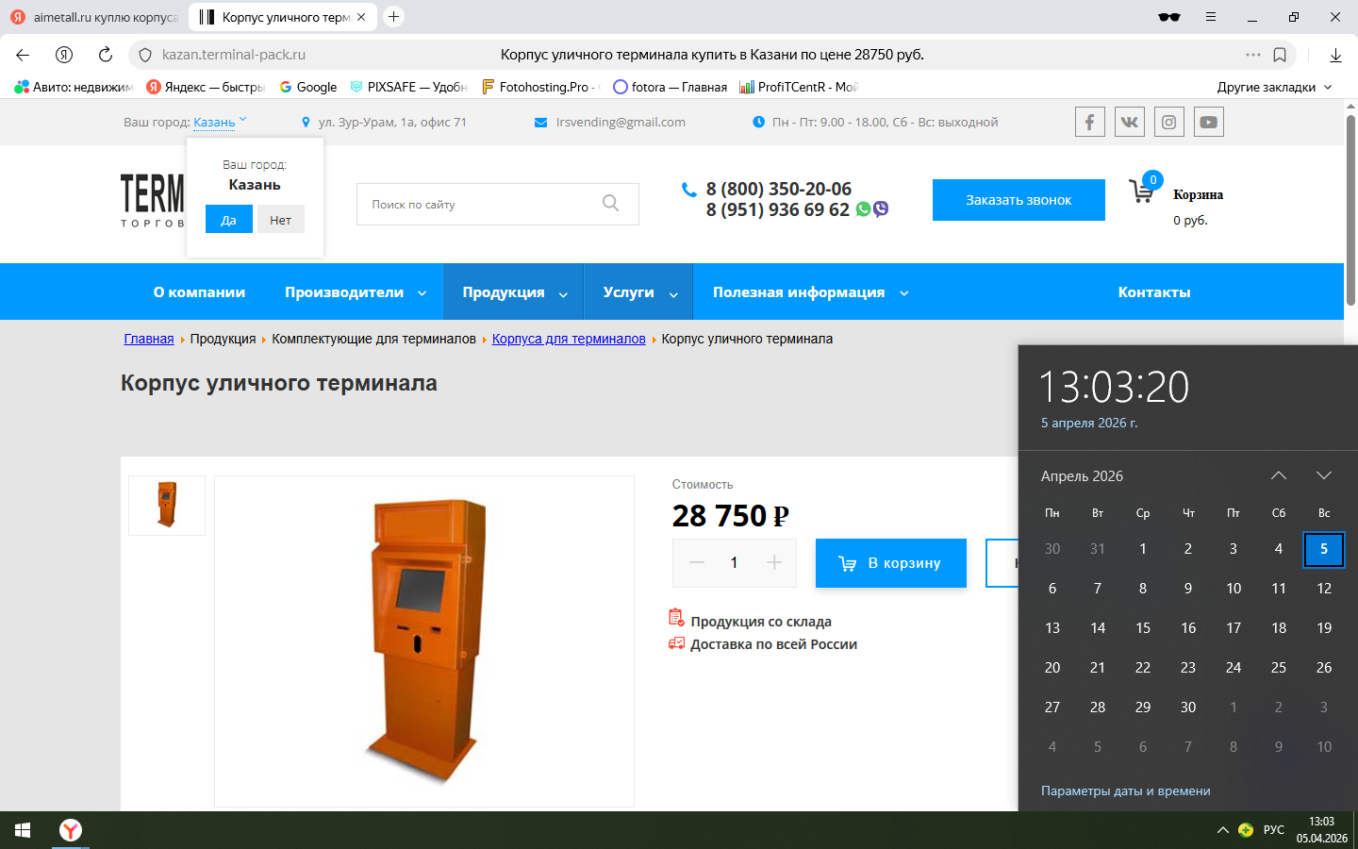
Task: Open 'fotora — Главная' bookmark
Action: (670, 87)
